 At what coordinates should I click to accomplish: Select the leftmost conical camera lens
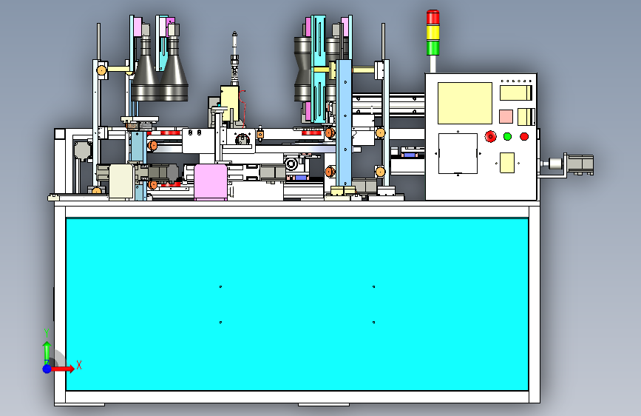click(146, 69)
